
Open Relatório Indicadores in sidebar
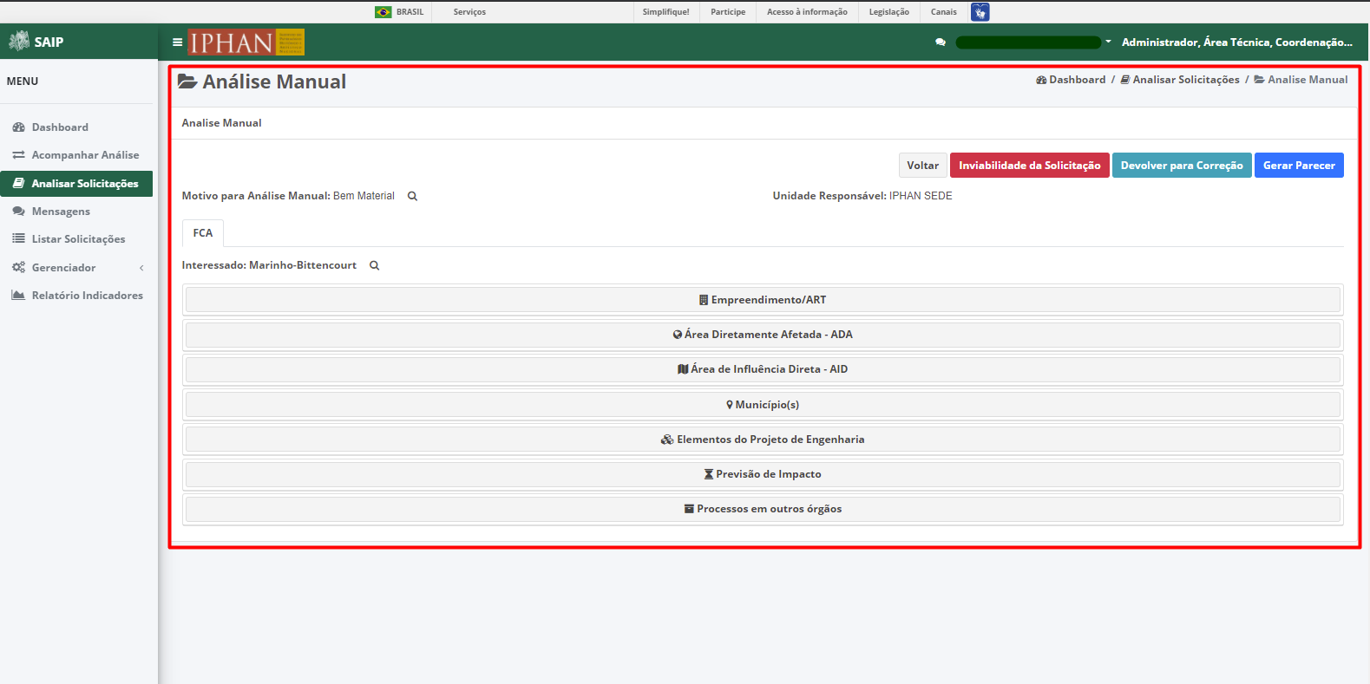tap(76, 296)
